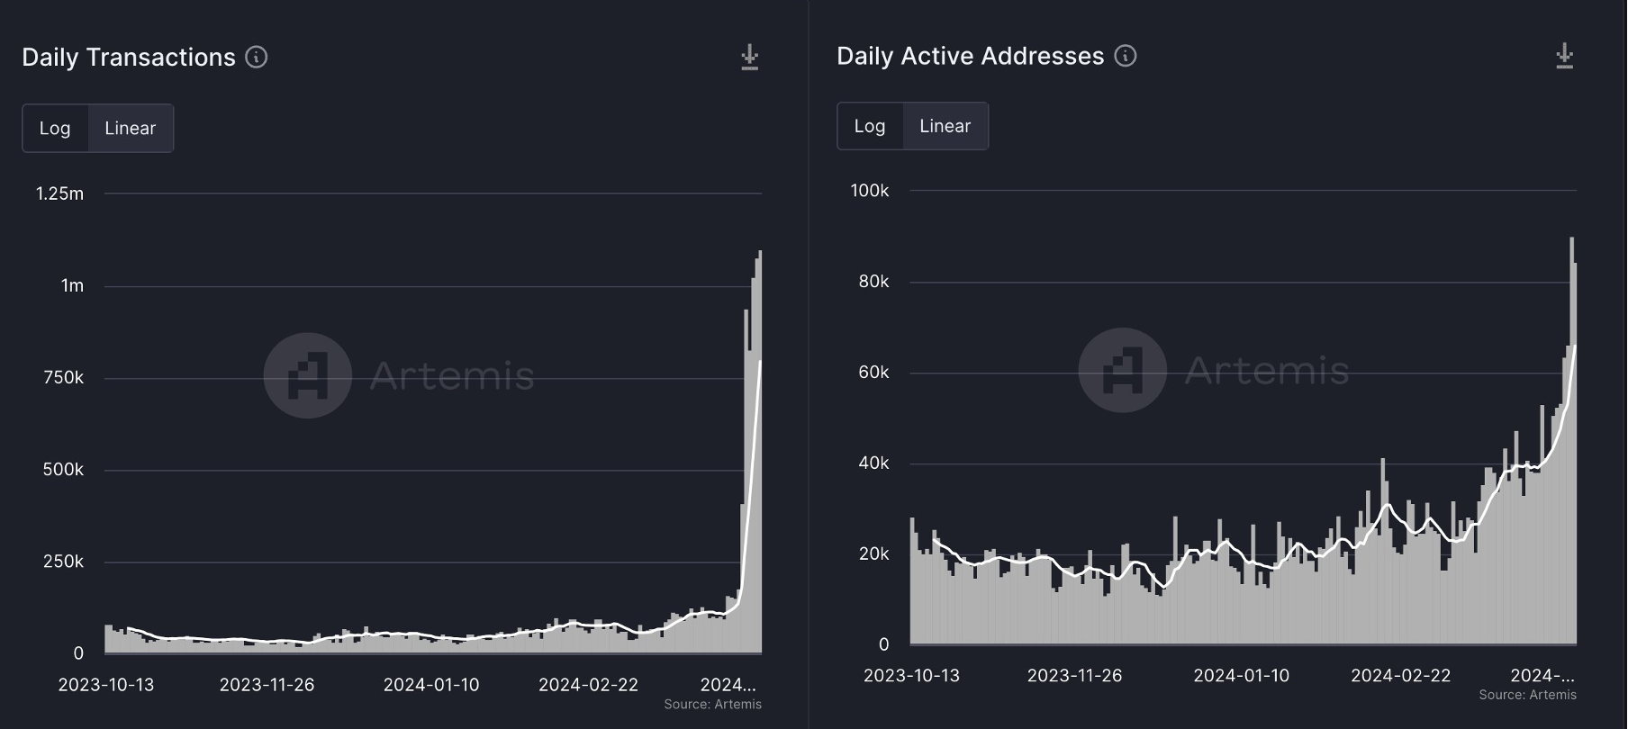Click the 40k label on addresses chart
Image resolution: width=1628 pixels, height=729 pixels.
pos(873,463)
